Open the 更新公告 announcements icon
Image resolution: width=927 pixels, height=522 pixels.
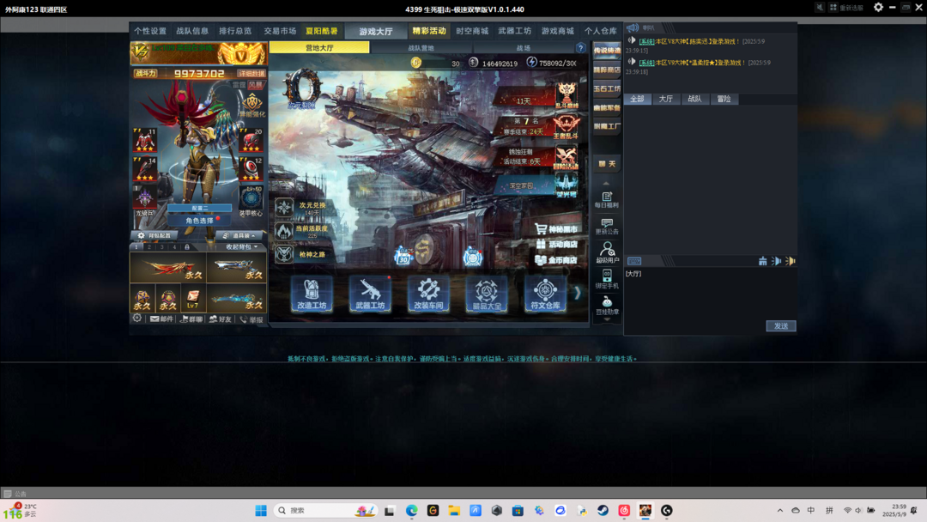click(607, 227)
